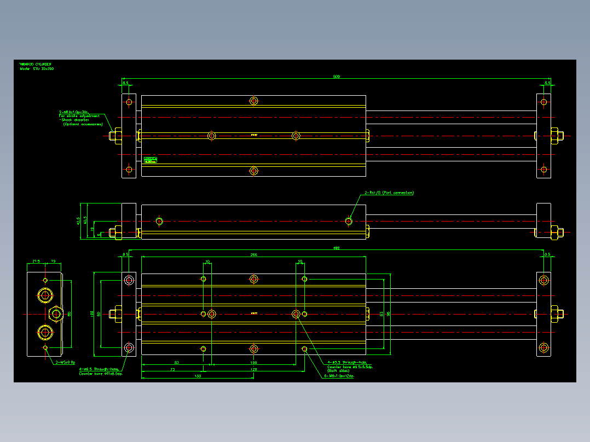Select the model line ending "32x200"
The height and width of the screenshot is (442, 590).
[37, 69]
